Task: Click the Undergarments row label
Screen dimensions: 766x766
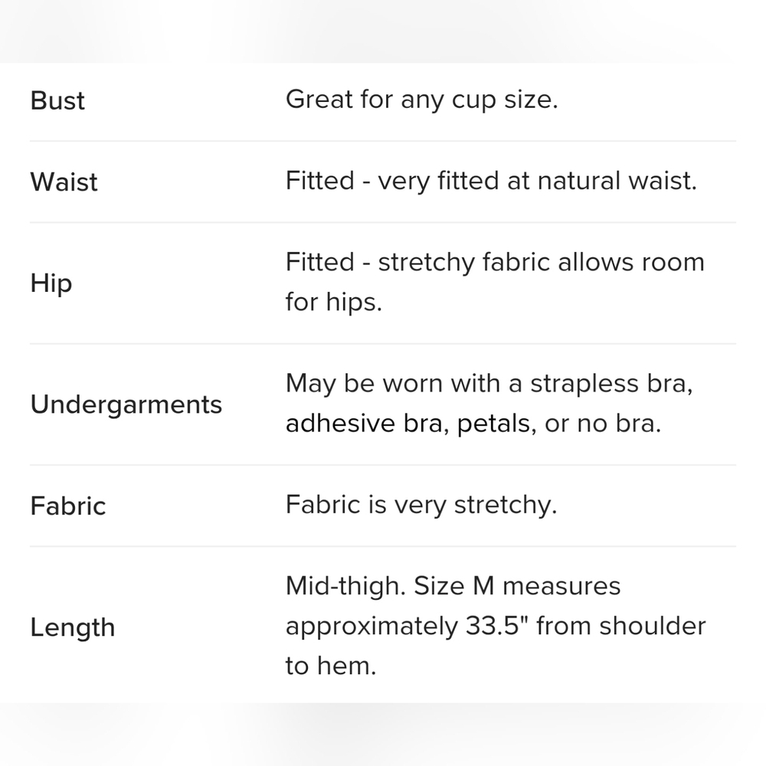Action: coord(126,405)
